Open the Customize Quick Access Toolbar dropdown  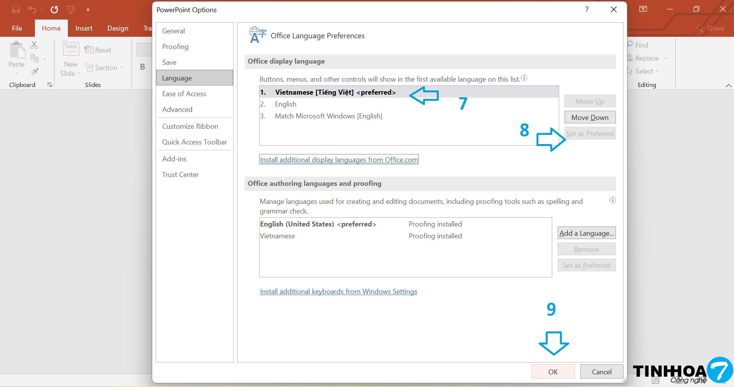click(x=88, y=10)
